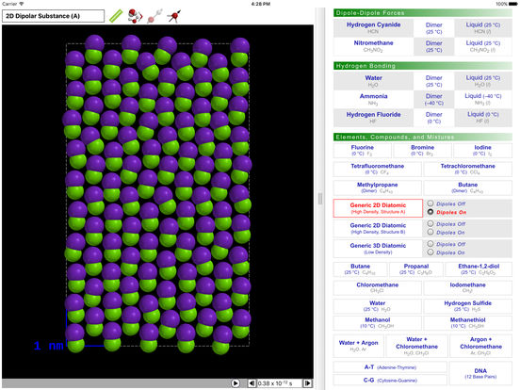
Task: Click the faded pink molecule bond icon
Action: (x=154, y=16)
